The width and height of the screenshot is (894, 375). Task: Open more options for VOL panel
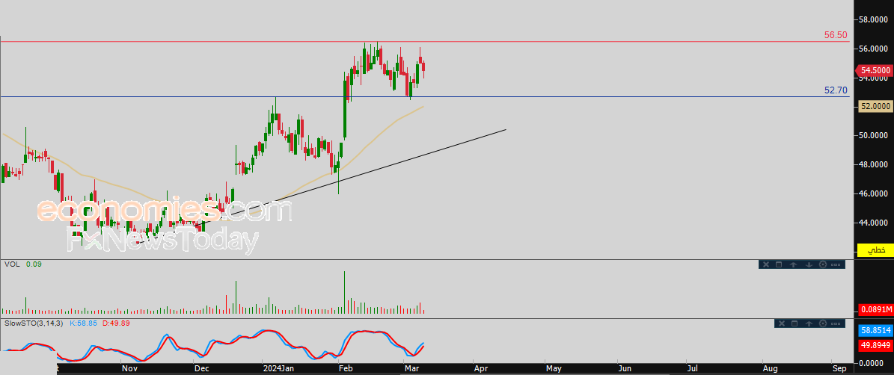pyautogui.click(x=836, y=264)
